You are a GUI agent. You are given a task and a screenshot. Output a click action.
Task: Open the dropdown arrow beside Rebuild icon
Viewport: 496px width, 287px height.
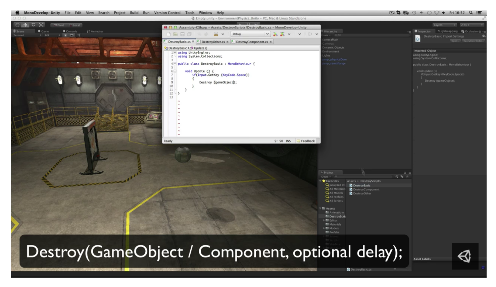pyautogui.click(x=289, y=34)
